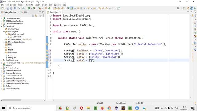Click the Debug bug icon in the toolbar
The height and width of the screenshot is (111, 197).
(x=23, y=8)
